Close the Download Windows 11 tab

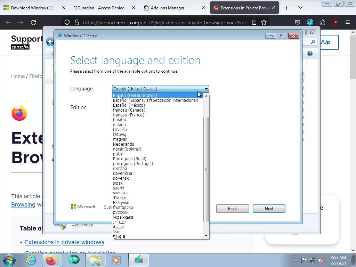tap(64, 8)
